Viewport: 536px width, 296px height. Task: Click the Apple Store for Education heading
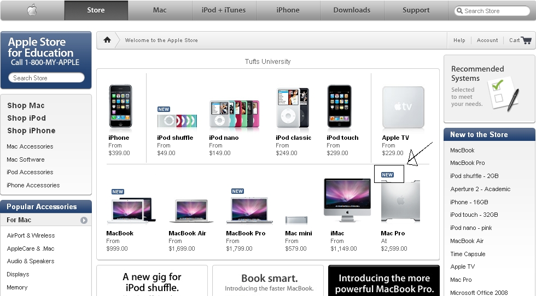click(40, 48)
